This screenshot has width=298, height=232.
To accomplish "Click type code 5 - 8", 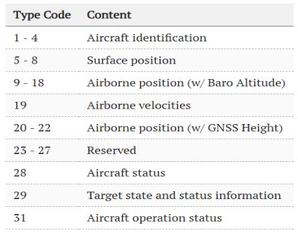I will pyautogui.click(x=26, y=61).
